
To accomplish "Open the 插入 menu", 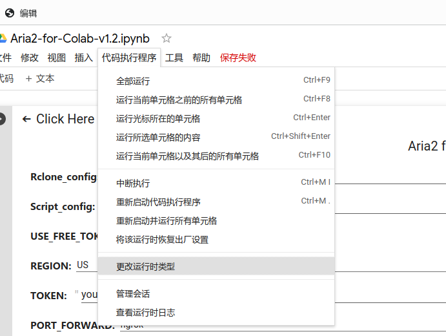I will [84, 58].
